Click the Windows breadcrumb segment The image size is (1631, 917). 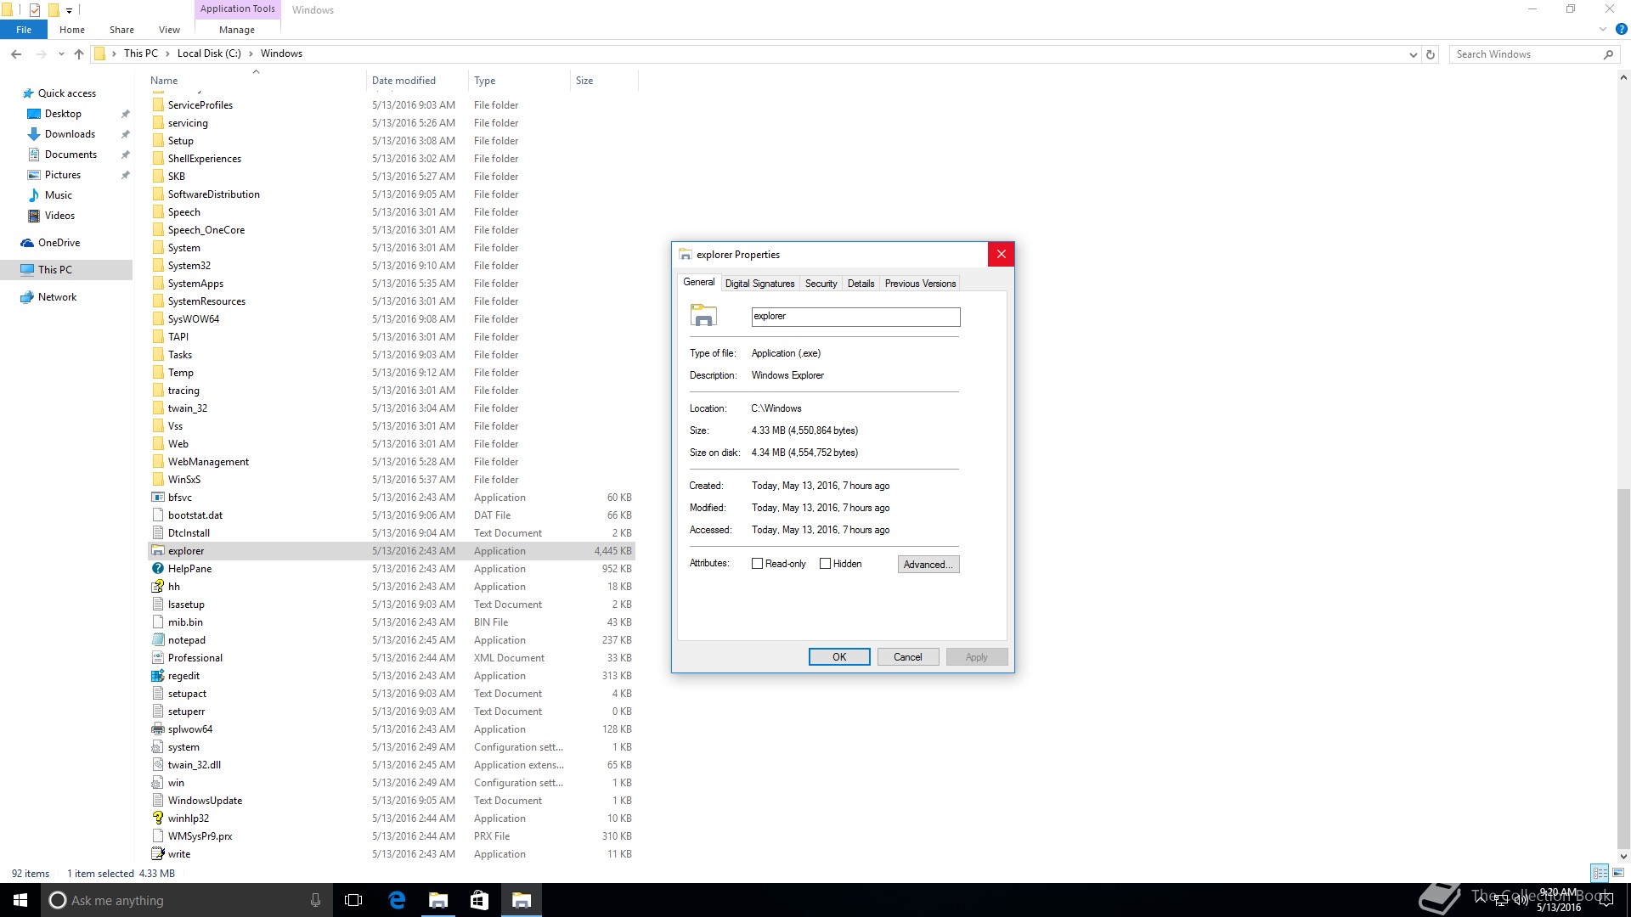point(281,53)
